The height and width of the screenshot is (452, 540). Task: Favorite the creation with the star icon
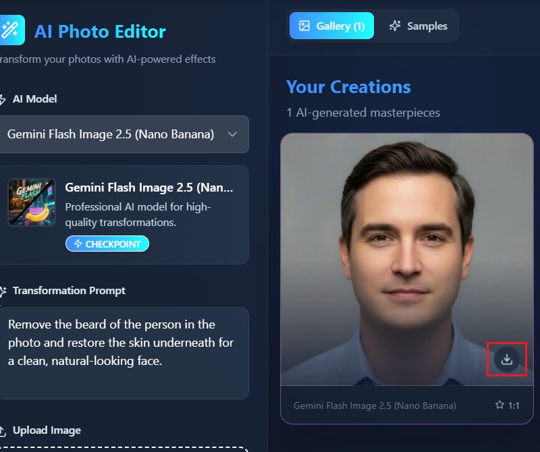click(x=500, y=405)
